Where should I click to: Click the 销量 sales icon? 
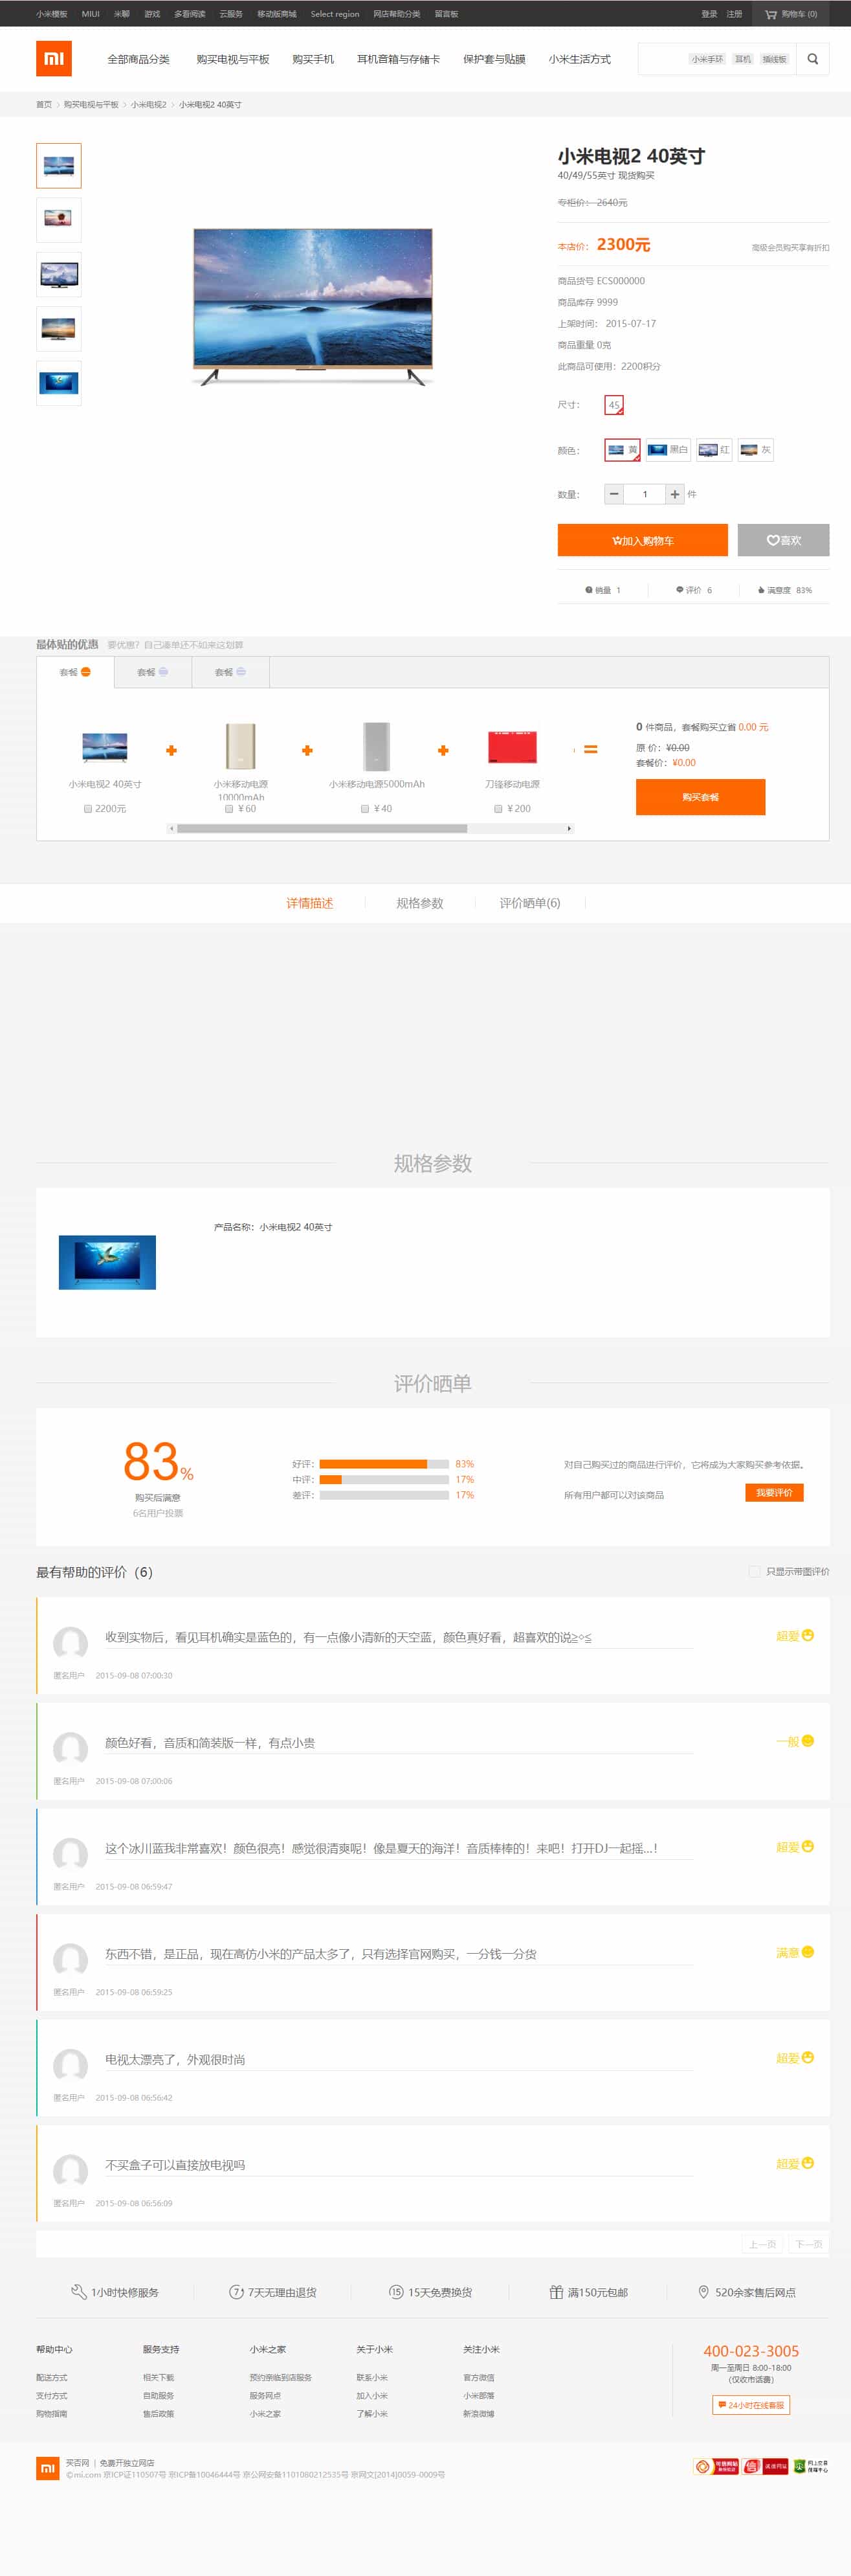tap(588, 590)
